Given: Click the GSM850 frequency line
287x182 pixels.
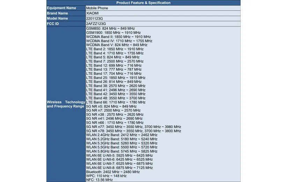Looking at the screenshot, I should 110,28.
